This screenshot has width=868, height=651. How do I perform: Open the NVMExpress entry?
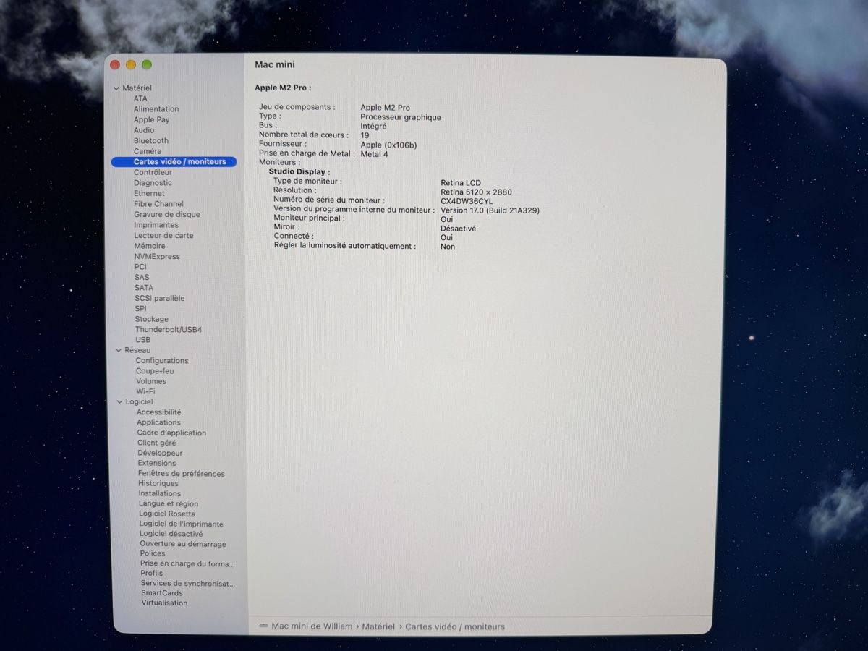pos(157,256)
